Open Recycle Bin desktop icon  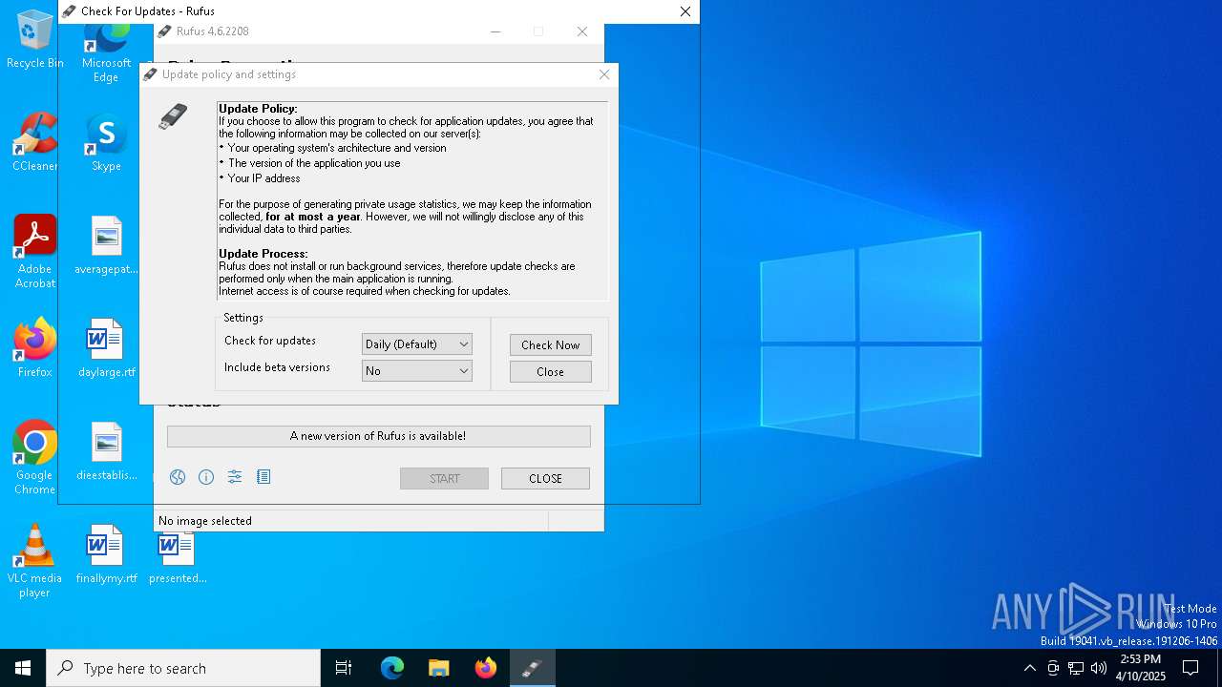[x=35, y=39]
